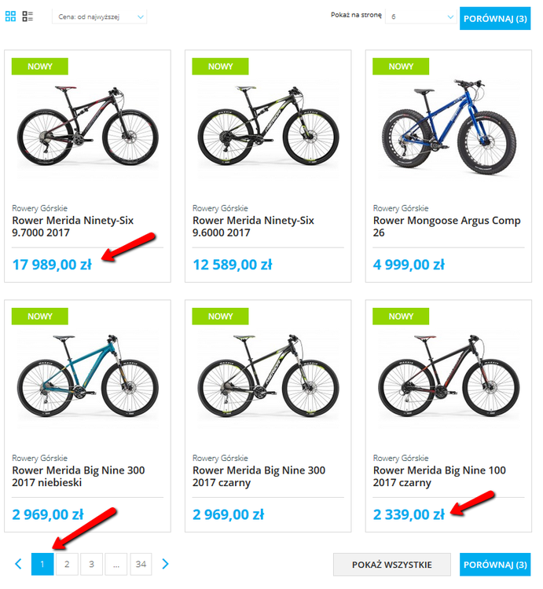Click POKAŻ WSZYSTKIE button
The image size is (543, 589).
[392, 565]
